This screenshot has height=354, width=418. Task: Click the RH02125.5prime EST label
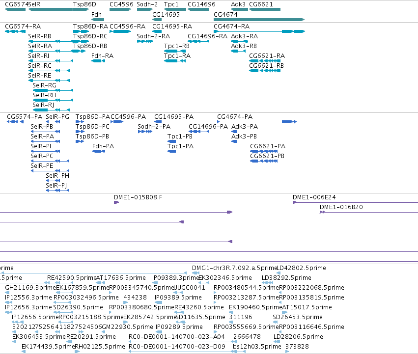[x=100, y=347]
